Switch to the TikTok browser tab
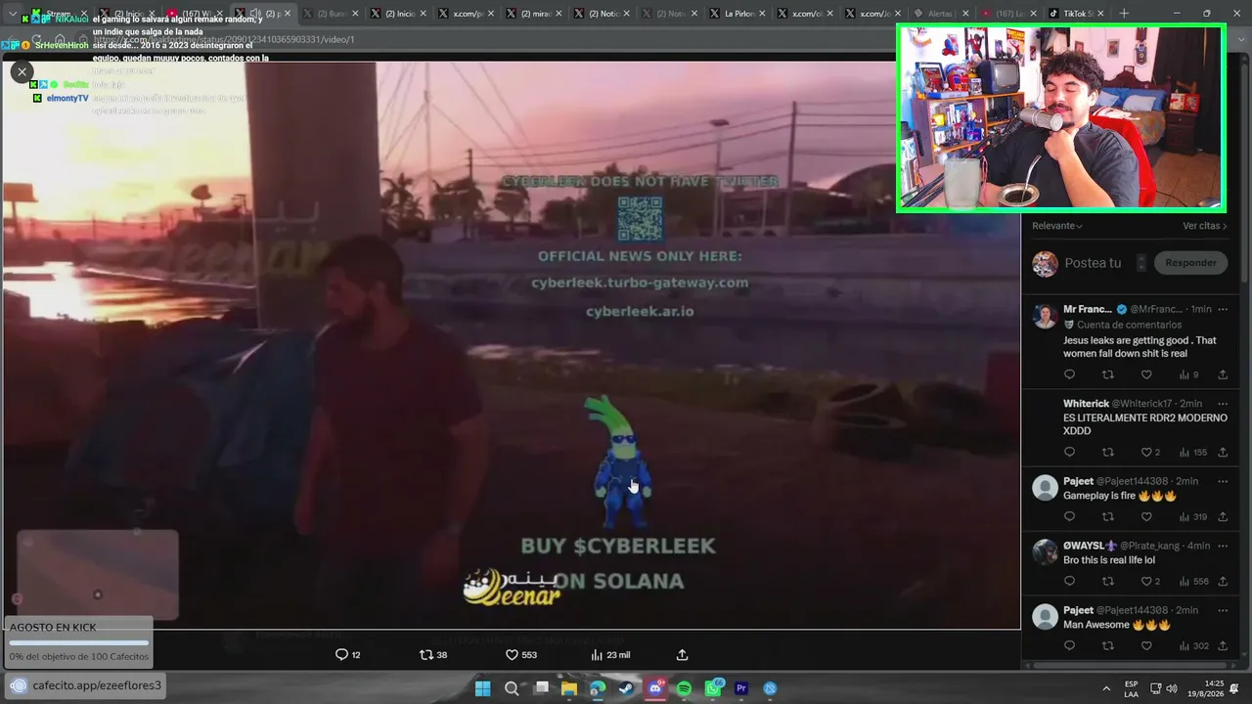 [x=1076, y=14]
